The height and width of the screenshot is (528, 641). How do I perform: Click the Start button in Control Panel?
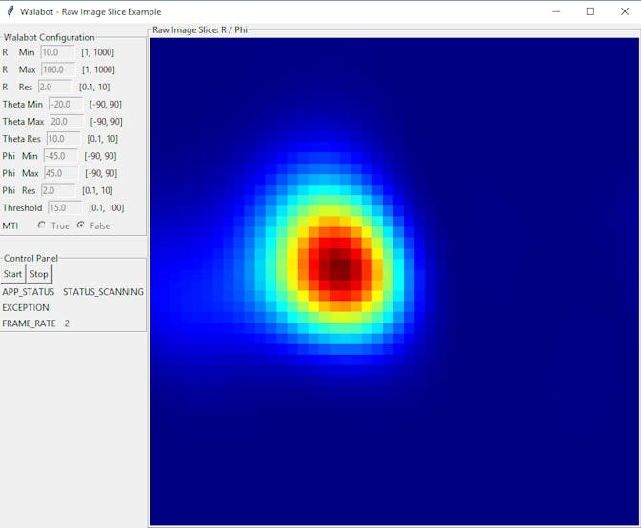tap(13, 274)
